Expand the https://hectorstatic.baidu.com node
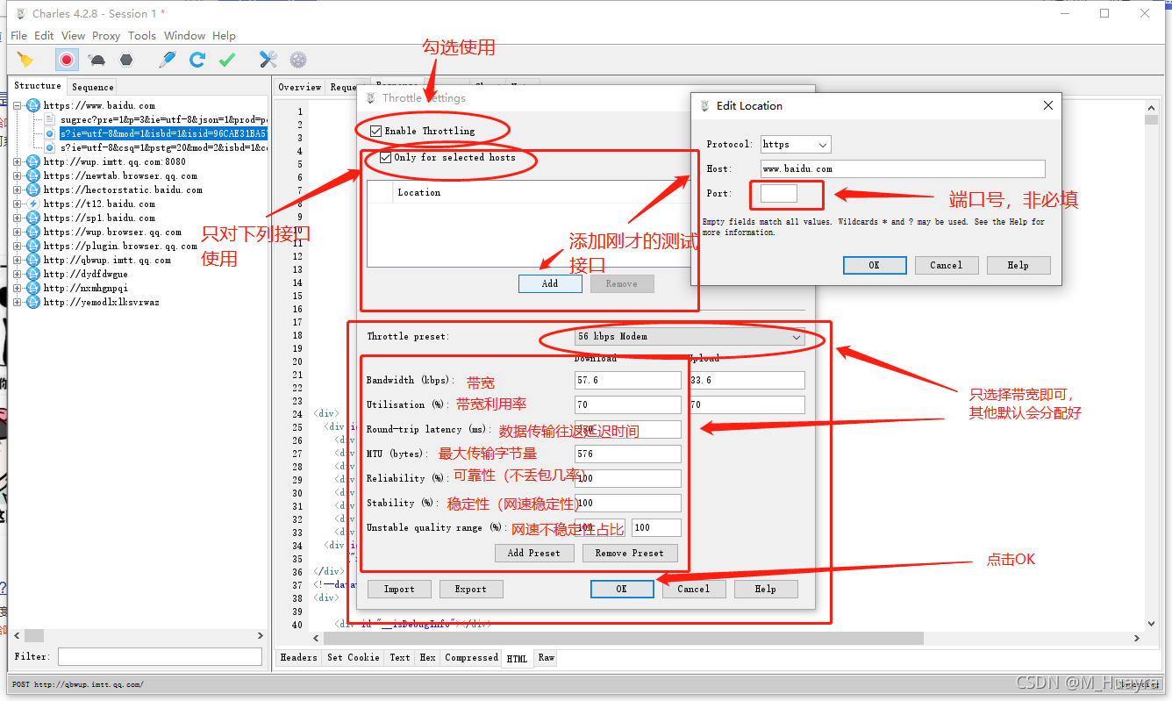Image resolution: width=1172 pixels, height=701 pixels. pos(18,190)
